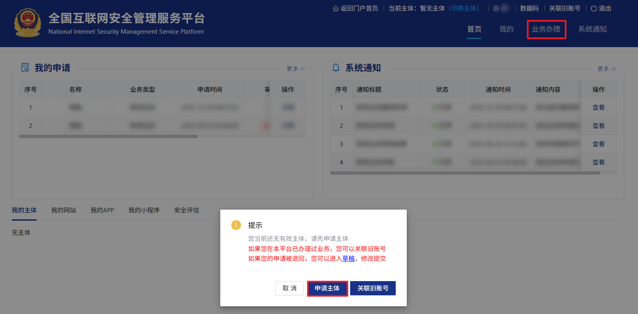
Task: Open 系统通知 in the top navigation
Action: [592, 29]
